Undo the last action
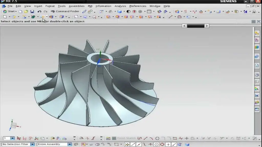 40,11
